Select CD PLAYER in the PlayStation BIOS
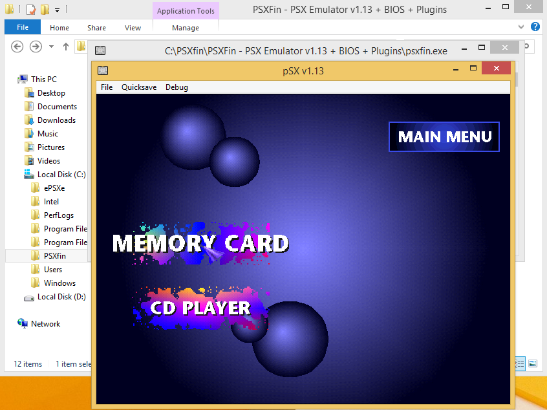This screenshot has height=410, width=547. (x=200, y=308)
